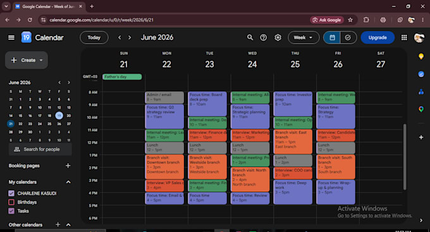
Task: Open Branch visit: Downtown branch event
Action: point(164,167)
